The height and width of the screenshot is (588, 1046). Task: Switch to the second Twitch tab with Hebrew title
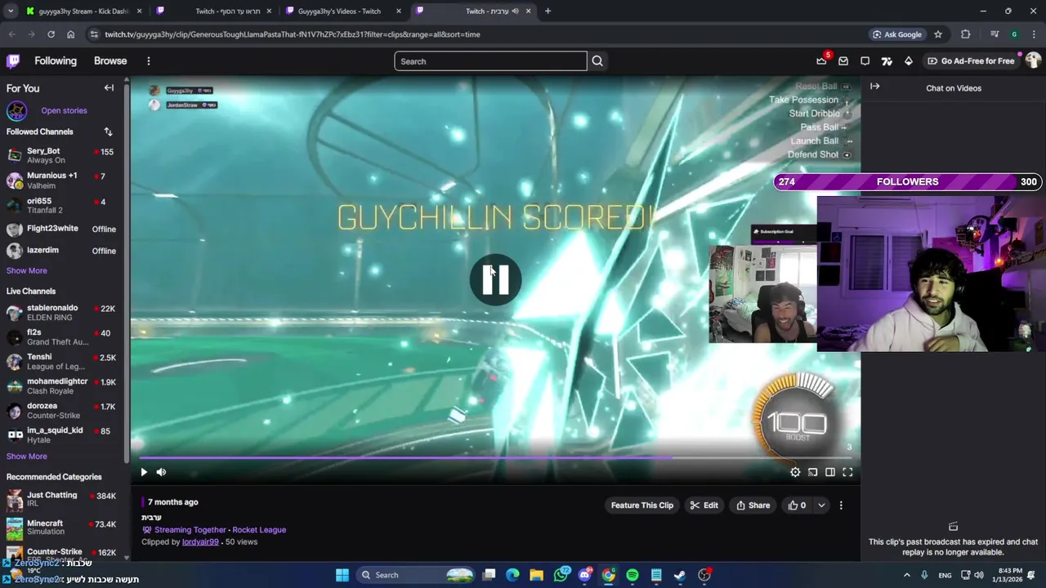pos(214,11)
